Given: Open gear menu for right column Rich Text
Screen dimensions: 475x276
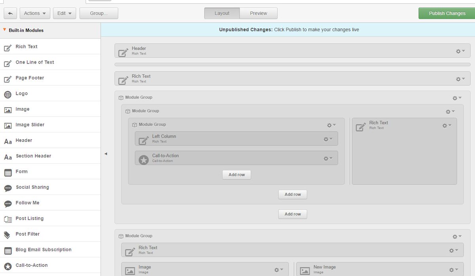Looking at the screenshot, I should pos(447,125).
